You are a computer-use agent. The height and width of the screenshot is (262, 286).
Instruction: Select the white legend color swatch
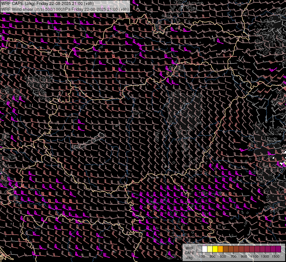pyautogui.click(x=205, y=249)
